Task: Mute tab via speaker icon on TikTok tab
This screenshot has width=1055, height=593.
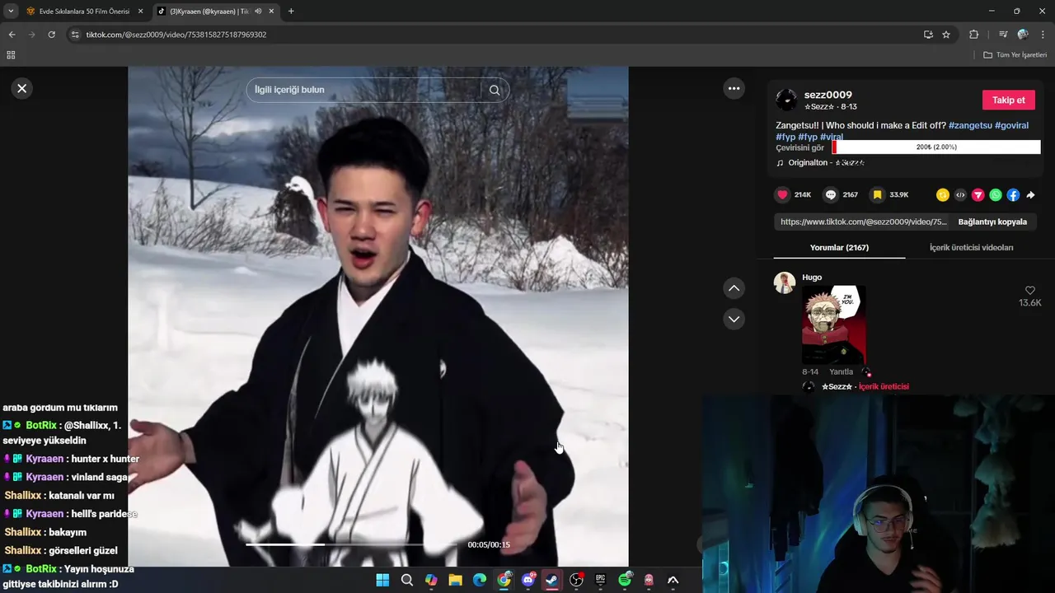Action: 258,11
